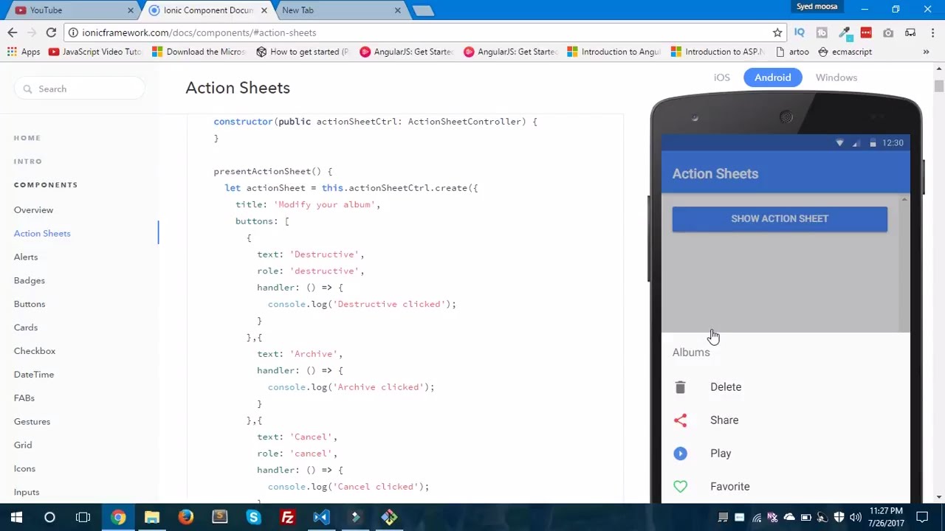Open the Action Center notifications icon
Image resolution: width=945 pixels, height=531 pixels.
[922, 517]
